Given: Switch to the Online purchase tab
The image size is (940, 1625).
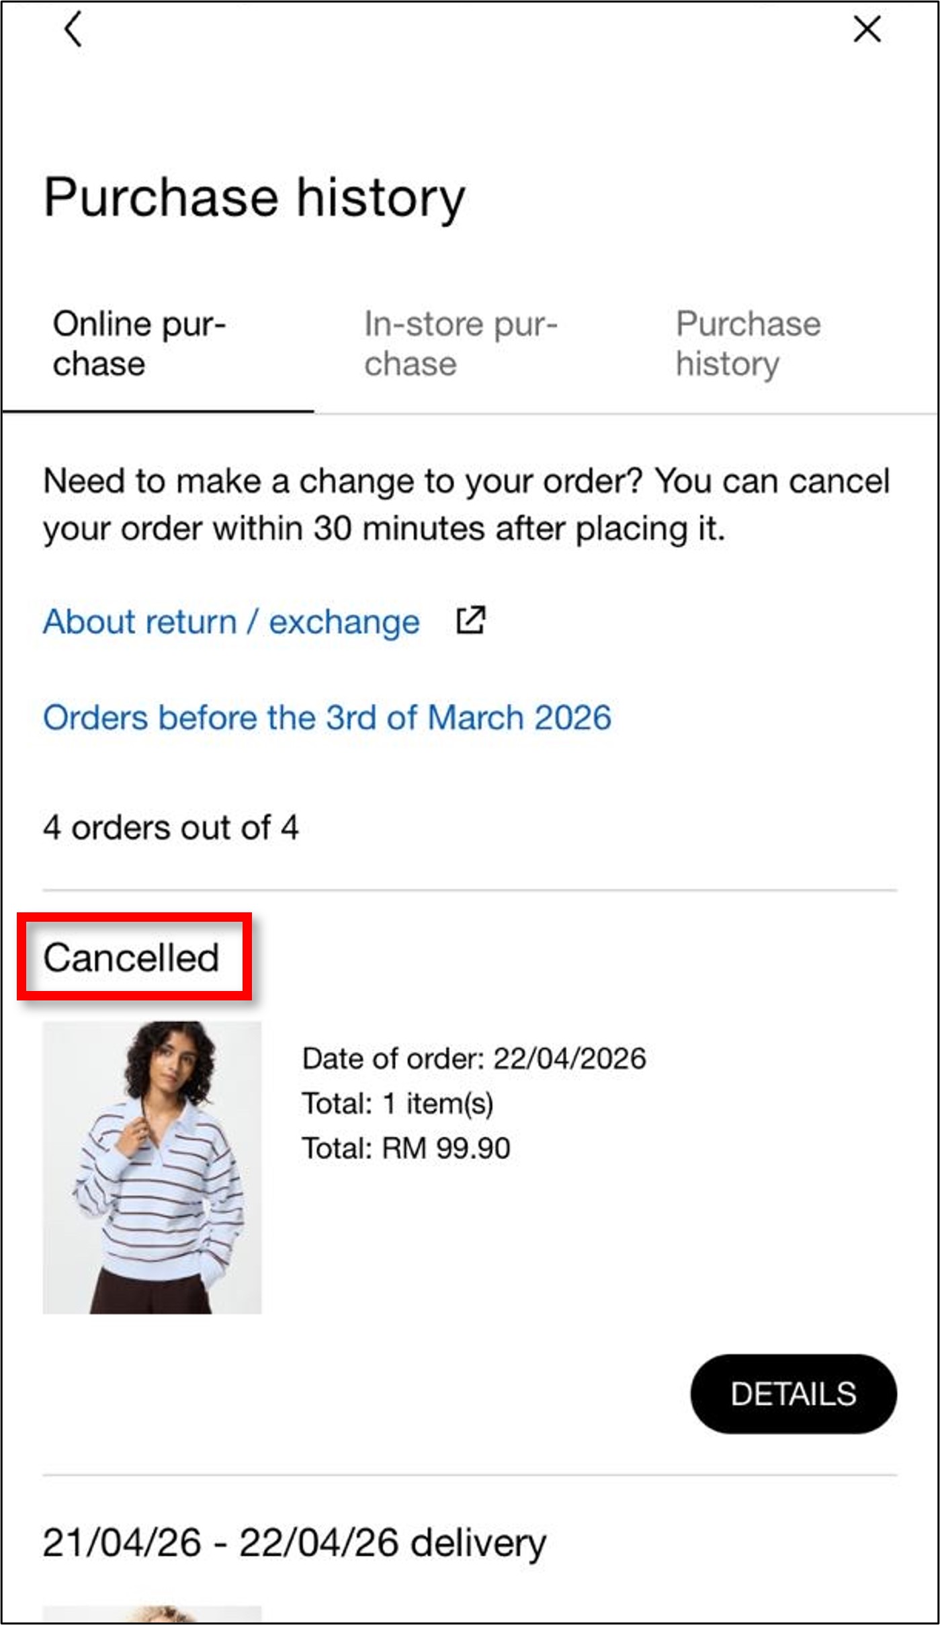Looking at the screenshot, I should (x=139, y=344).
